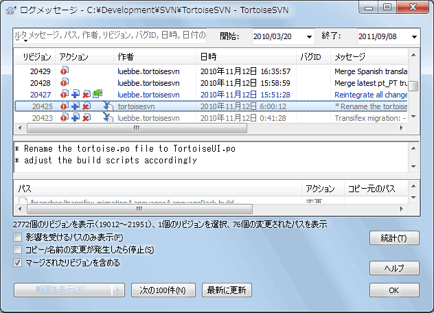
Task: Click the changed paths horizontal scrollbar thumb
Action: (139, 209)
